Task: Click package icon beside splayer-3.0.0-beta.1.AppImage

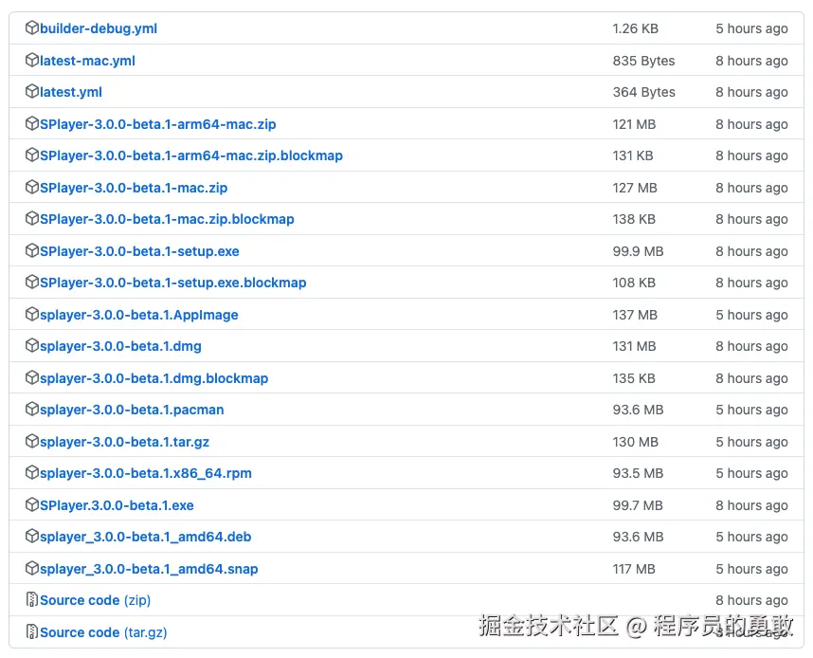Action: 32,314
